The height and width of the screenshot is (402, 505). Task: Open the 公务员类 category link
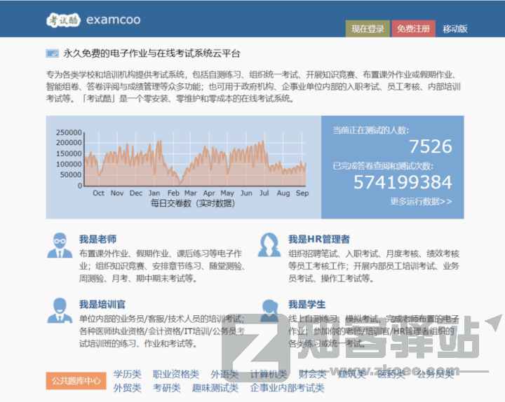coord(436,375)
